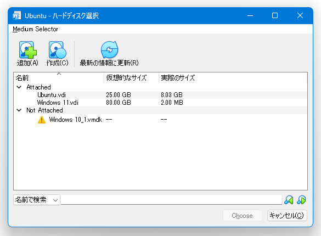The width and height of the screenshot is (321, 236).
Task: Click the 8.03 GB actual size value
Action: [172, 95]
